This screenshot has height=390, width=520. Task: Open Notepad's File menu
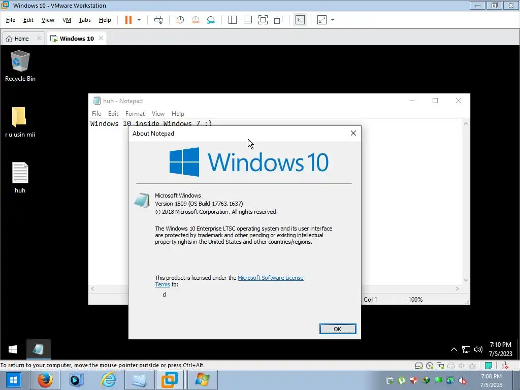point(96,114)
